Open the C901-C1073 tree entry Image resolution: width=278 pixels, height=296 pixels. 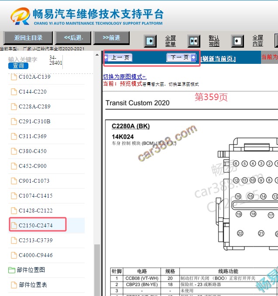pyautogui.click(x=34, y=181)
